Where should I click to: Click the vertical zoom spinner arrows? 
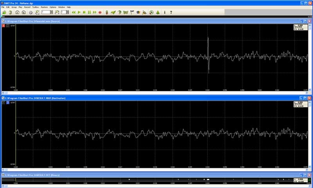pos(67,13)
